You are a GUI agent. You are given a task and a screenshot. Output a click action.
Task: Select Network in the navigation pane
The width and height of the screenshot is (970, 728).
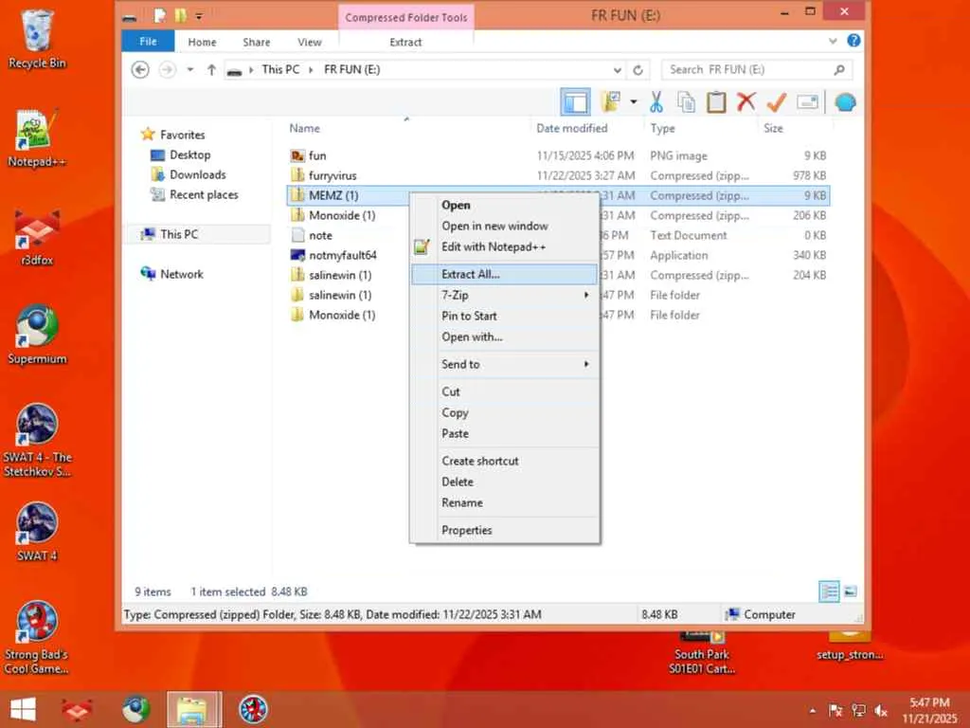tap(181, 274)
